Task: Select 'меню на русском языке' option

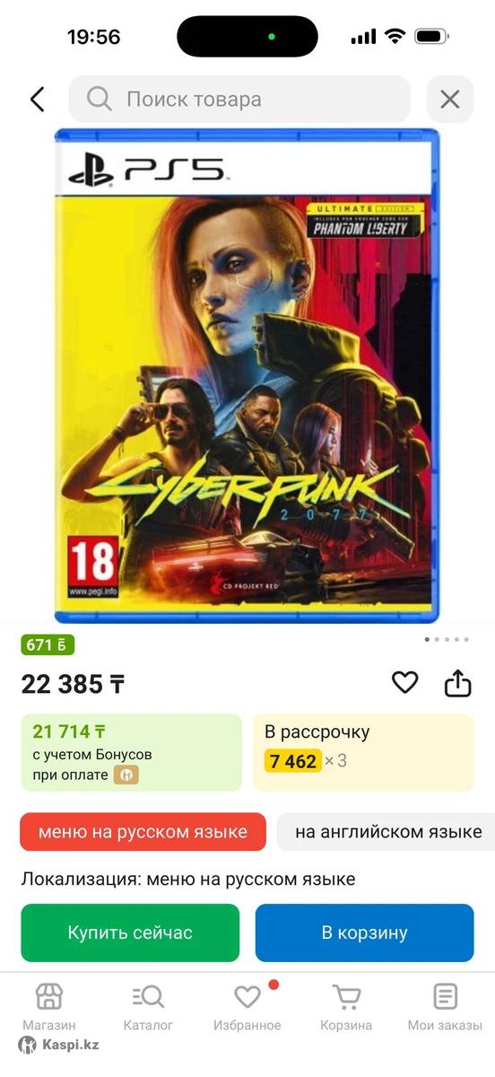Action: tap(143, 832)
